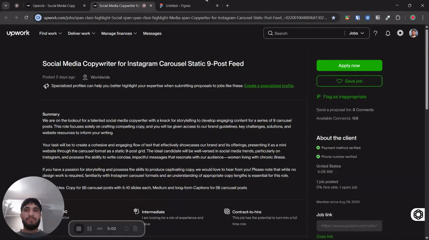Open the notifications bell

[388, 33]
